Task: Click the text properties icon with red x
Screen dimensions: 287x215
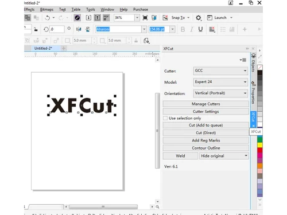Action: pos(212,29)
